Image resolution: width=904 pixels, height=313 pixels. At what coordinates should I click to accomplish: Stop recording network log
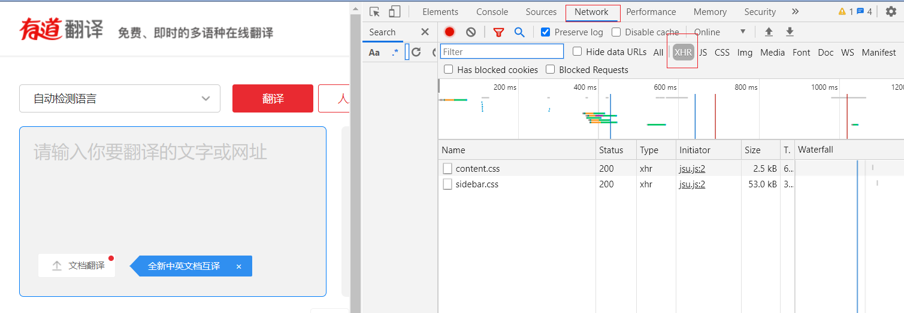(449, 32)
